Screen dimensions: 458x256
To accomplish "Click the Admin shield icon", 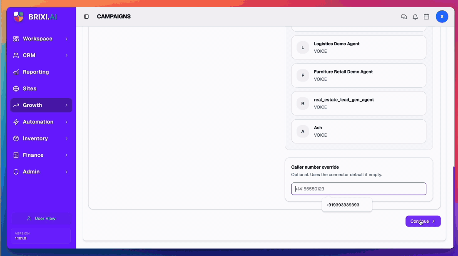I will [16, 172].
